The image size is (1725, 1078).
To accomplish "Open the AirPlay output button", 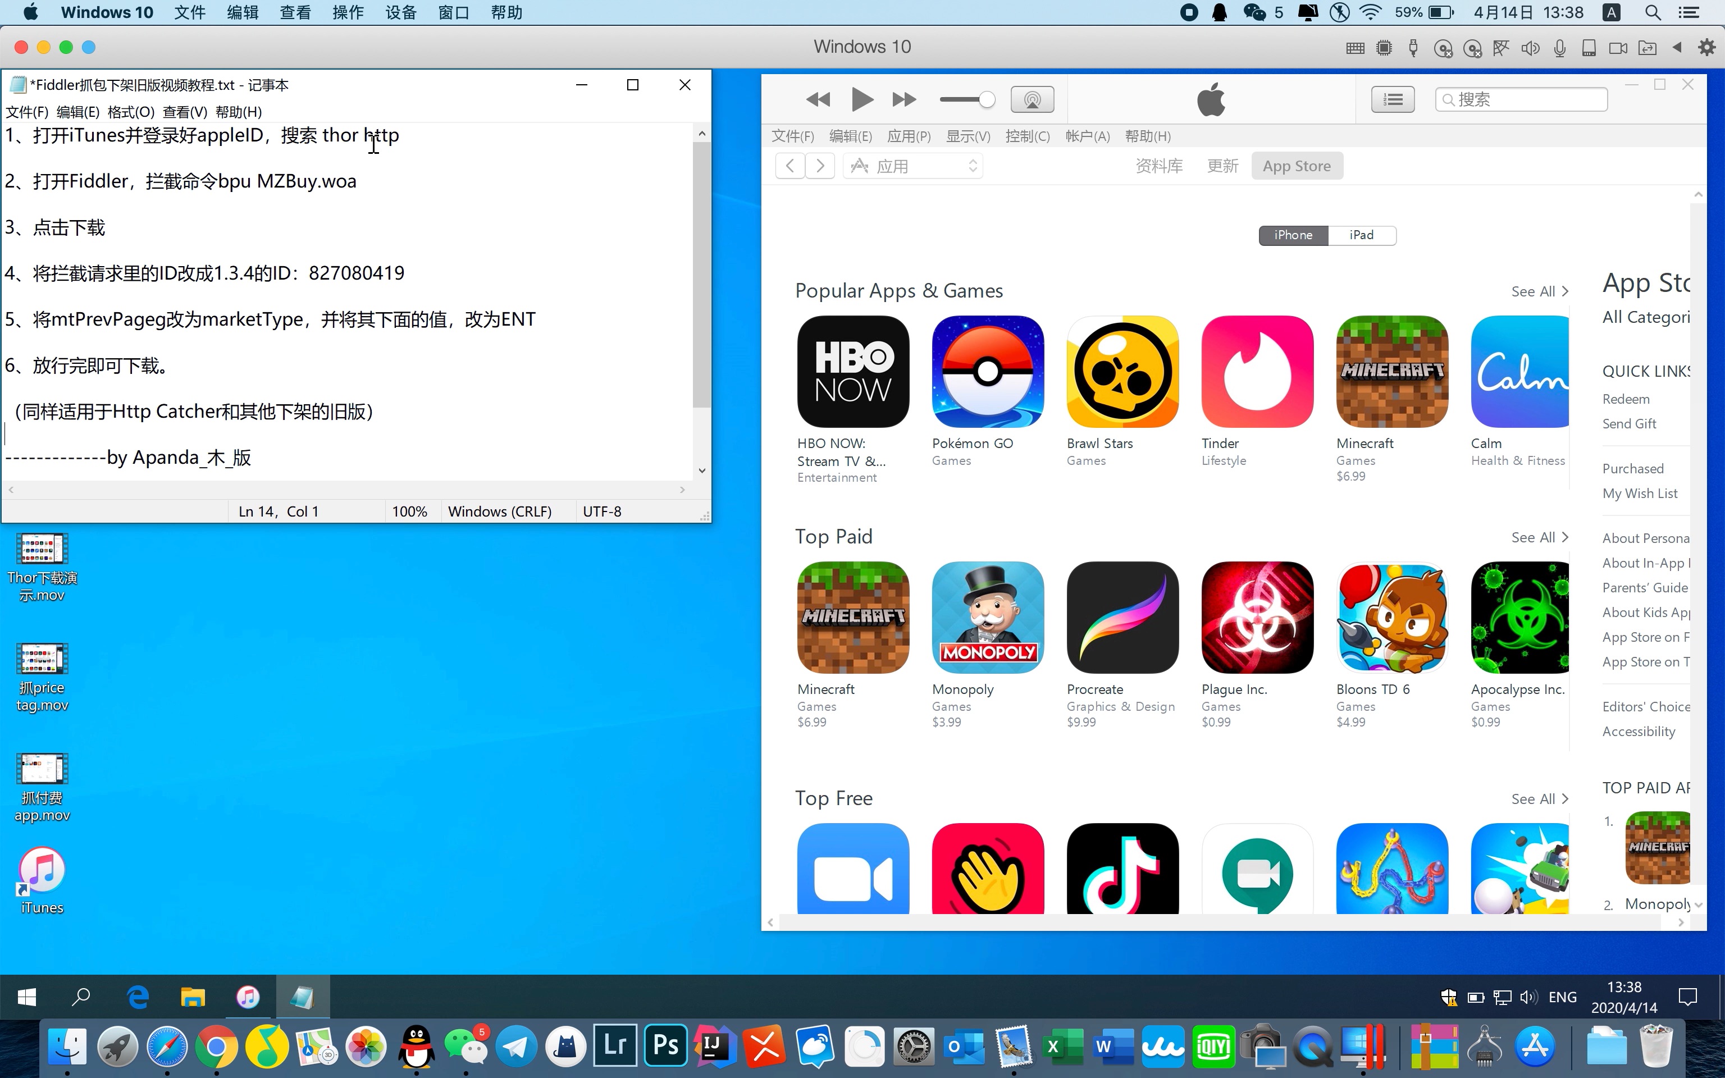I will [1032, 99].
